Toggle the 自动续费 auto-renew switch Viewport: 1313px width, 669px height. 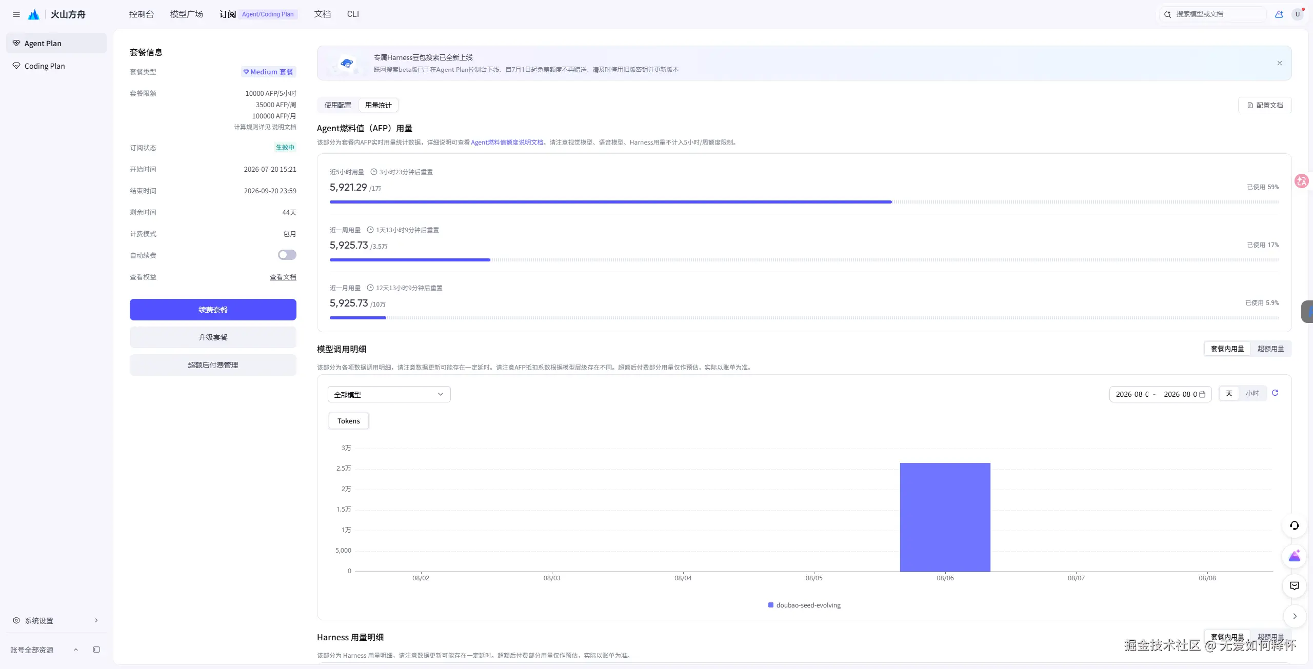click(x=287, y=255)
